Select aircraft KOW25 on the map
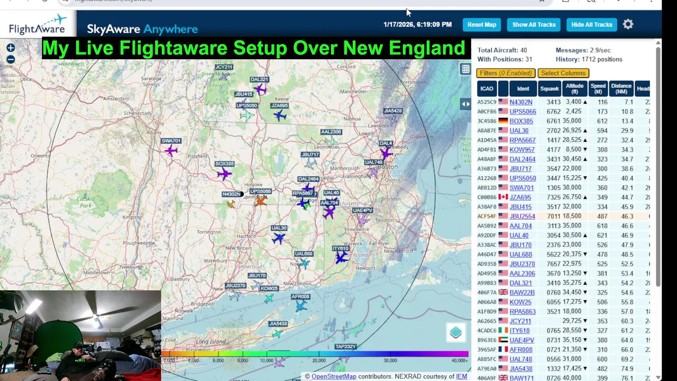The image size is (677, 381). click(269, 298)
